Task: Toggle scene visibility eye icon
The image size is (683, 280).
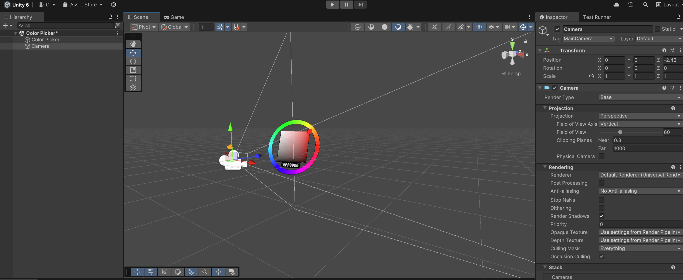Action: 479,27
